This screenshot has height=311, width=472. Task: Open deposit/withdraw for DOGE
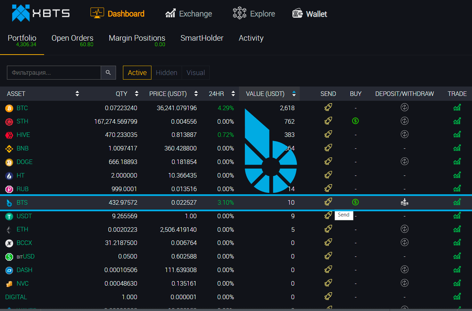tap(404, 161)
